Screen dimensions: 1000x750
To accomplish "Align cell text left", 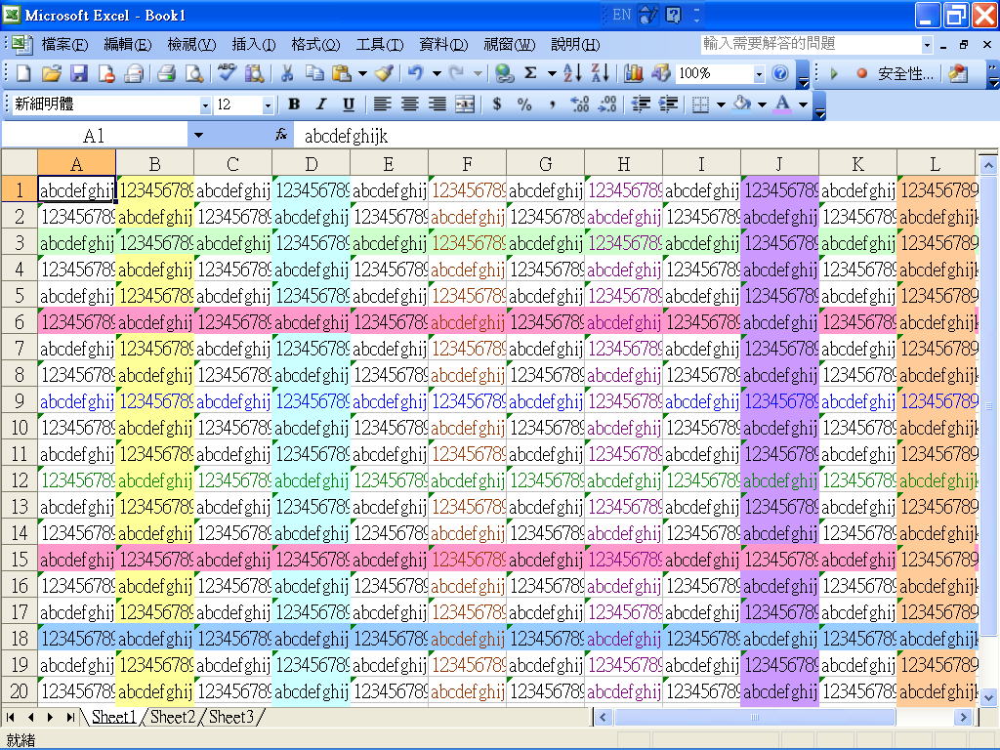I will click(382, 104).
